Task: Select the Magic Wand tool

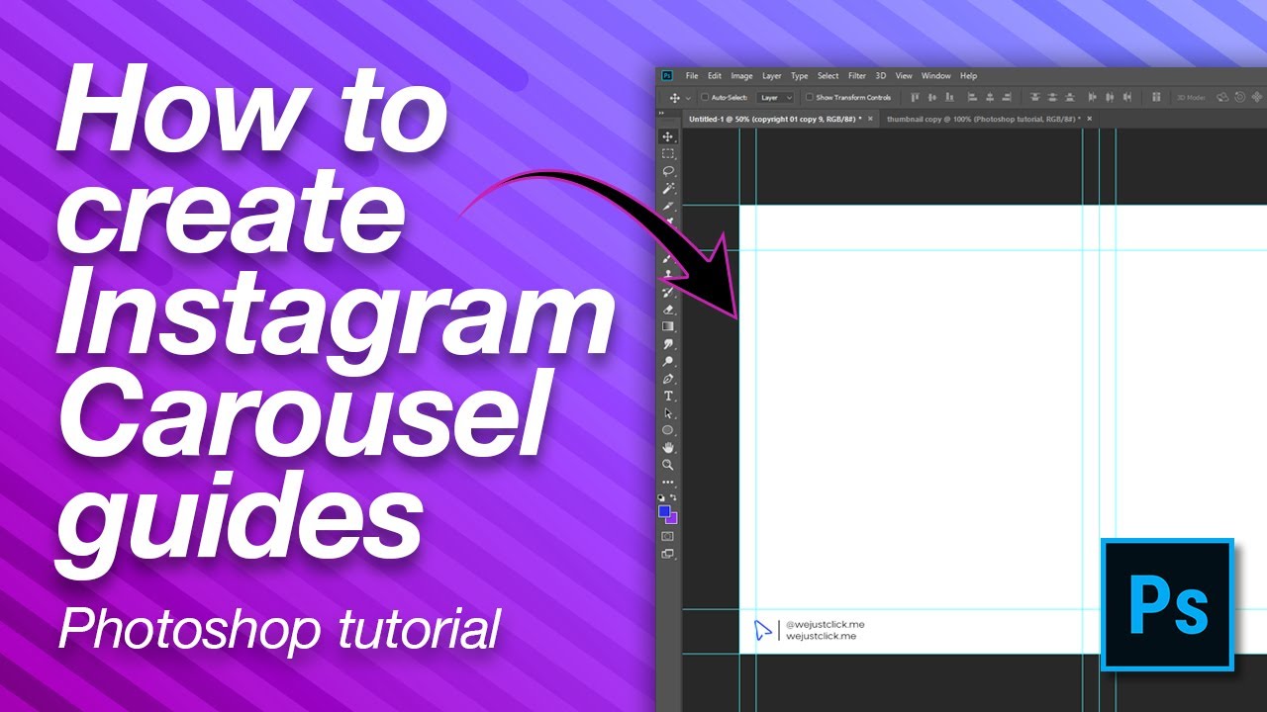Action: pyautogui.click(x=668, y=188)
